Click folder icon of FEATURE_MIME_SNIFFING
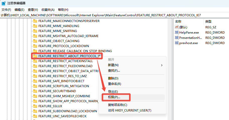This screenshot has height=120, width=229. 35,31
